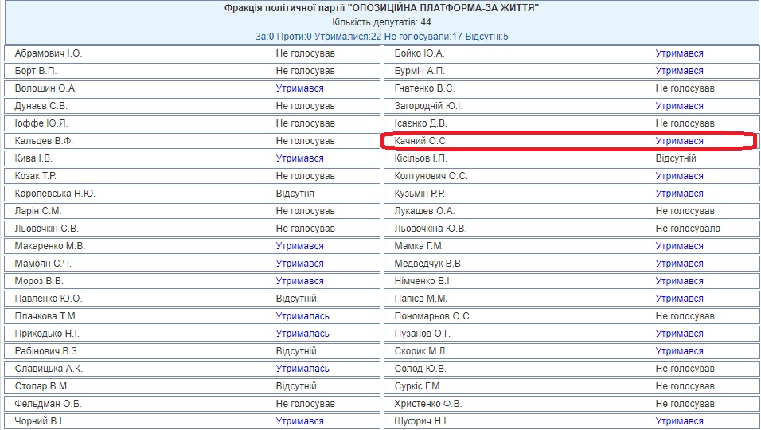Click 'Не голосував' in Ісаєнко Д.В. row

coord(685,123)
